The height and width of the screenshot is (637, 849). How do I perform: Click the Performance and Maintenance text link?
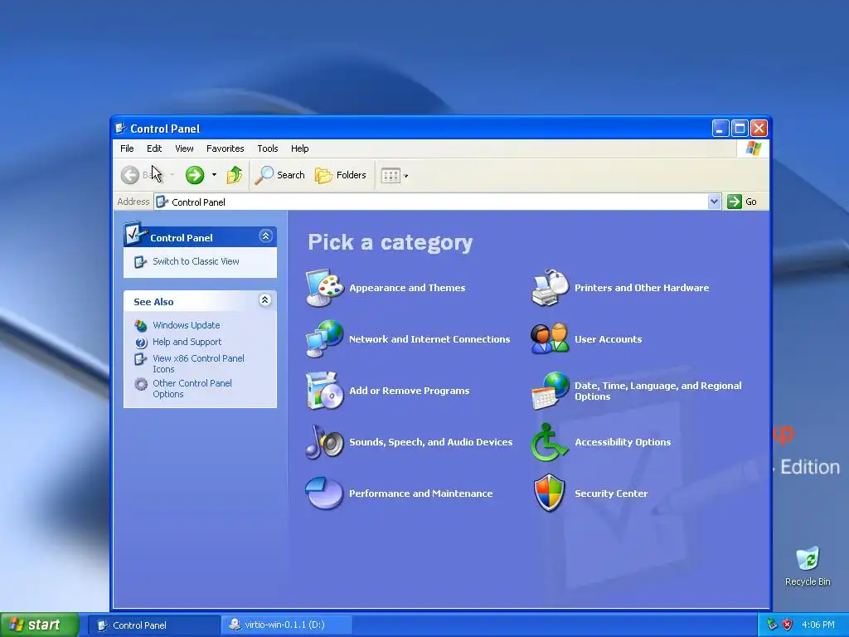(x=420, y=494)
